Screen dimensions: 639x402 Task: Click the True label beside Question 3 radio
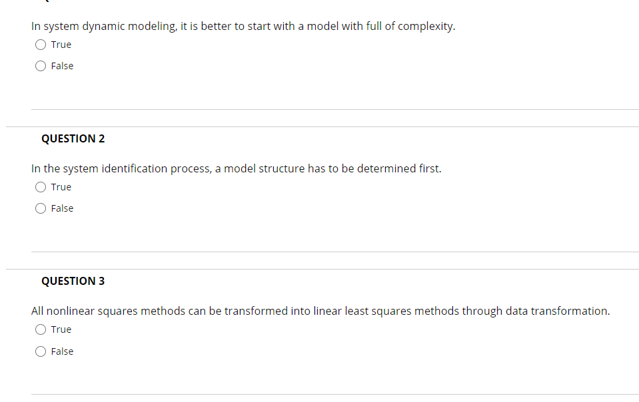tap(62, 329)
